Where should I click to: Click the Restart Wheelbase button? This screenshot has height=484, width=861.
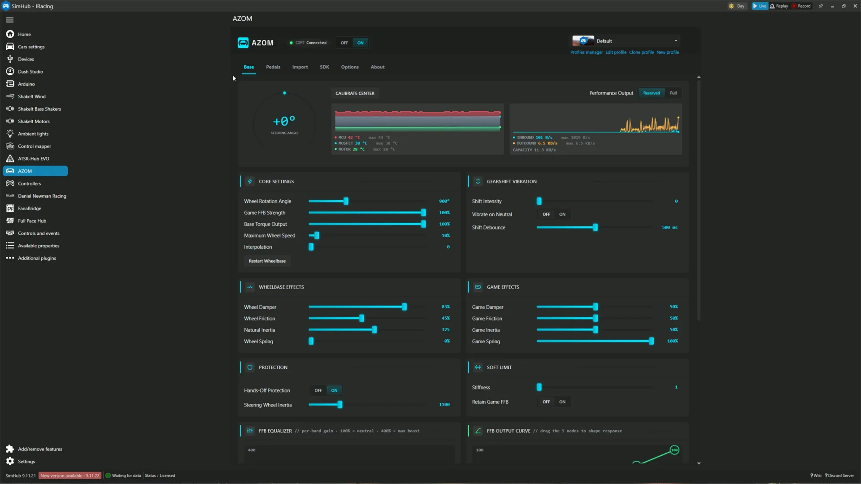point(267,261)
